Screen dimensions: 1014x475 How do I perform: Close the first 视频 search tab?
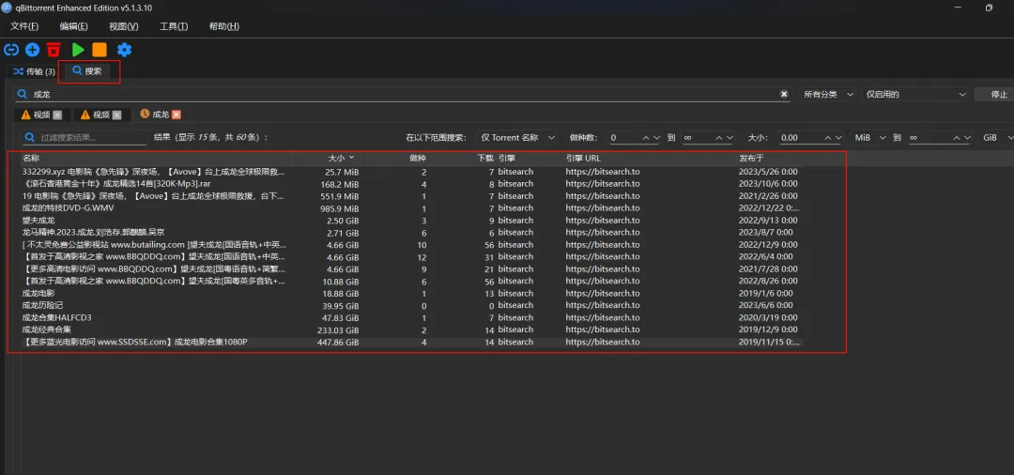(x=57, y=115)
